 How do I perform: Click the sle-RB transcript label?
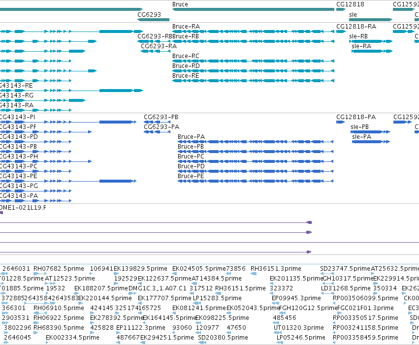tap(358, 36)
